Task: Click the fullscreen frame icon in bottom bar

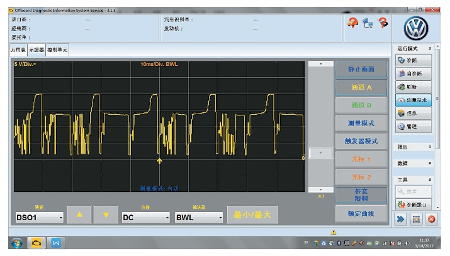Action: point(416,219)
